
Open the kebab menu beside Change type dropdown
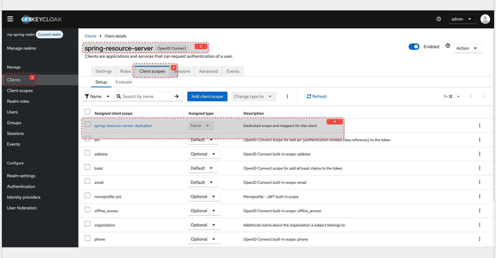287,96
